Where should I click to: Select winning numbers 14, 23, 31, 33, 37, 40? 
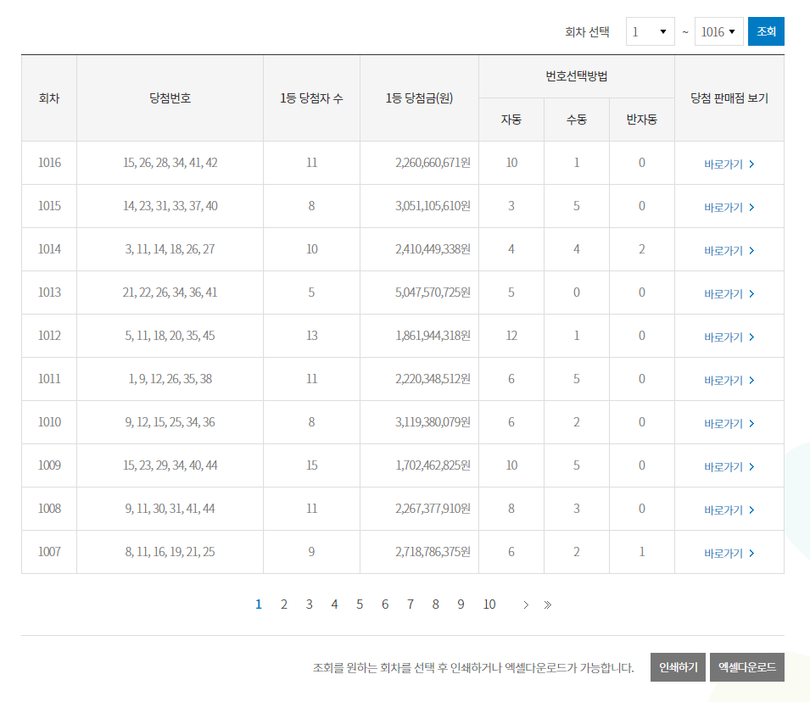(170, 206)
